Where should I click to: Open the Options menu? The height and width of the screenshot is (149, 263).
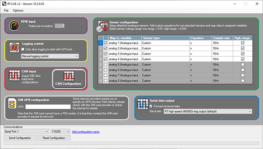tap(18, 11)
